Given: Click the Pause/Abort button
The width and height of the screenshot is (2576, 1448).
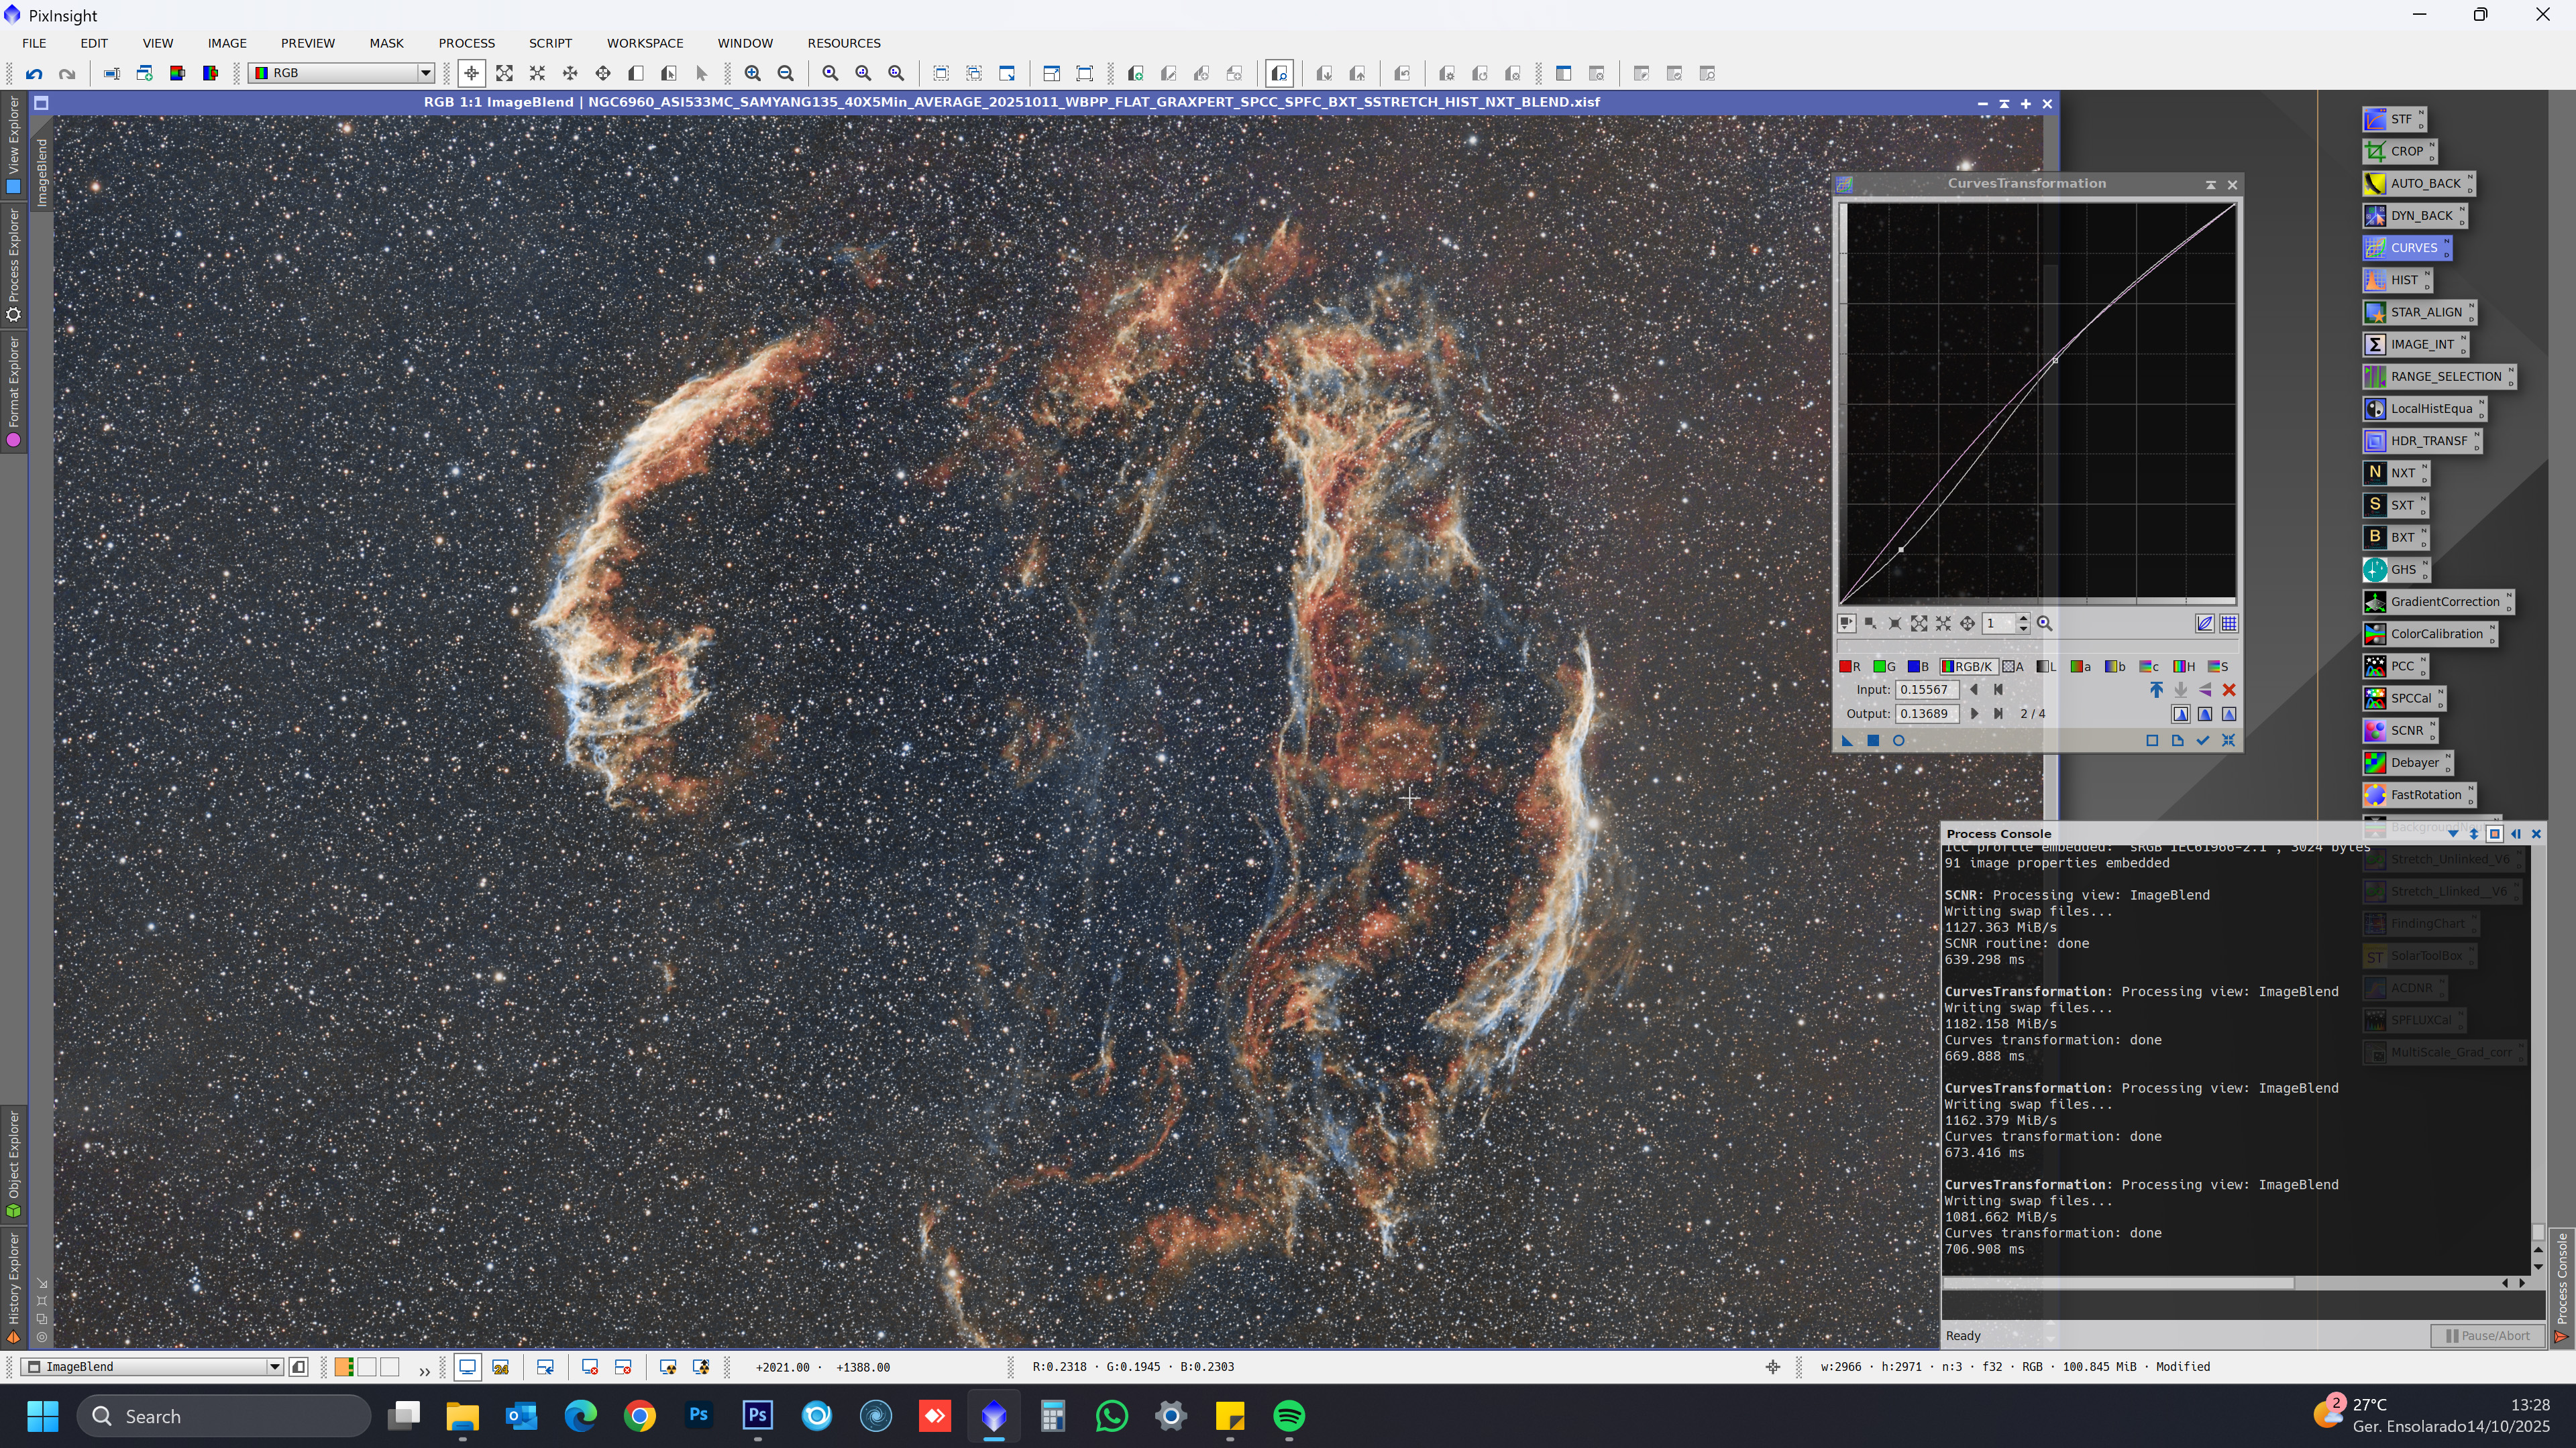Looking at the screenshot, I should tap(2487, 1336).
